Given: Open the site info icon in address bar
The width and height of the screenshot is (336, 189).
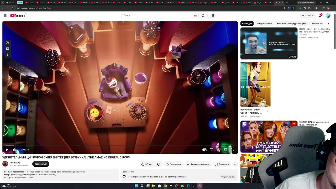Looking at the screenshot, I should [x=18, y=8].
